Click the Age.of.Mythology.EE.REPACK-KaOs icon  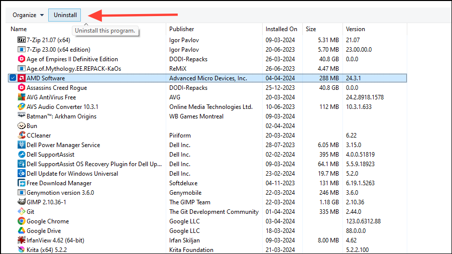(21, 69)
